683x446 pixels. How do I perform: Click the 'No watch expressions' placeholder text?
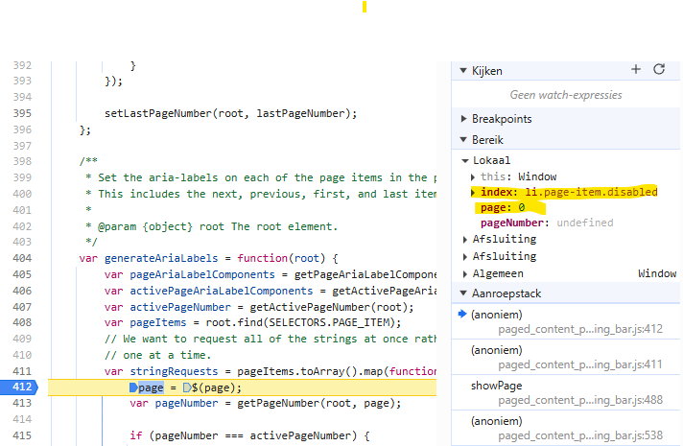click(566, 95)
